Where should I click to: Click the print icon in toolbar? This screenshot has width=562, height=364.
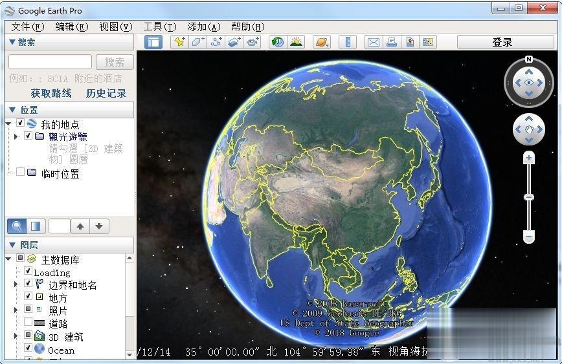click(391, 42)
